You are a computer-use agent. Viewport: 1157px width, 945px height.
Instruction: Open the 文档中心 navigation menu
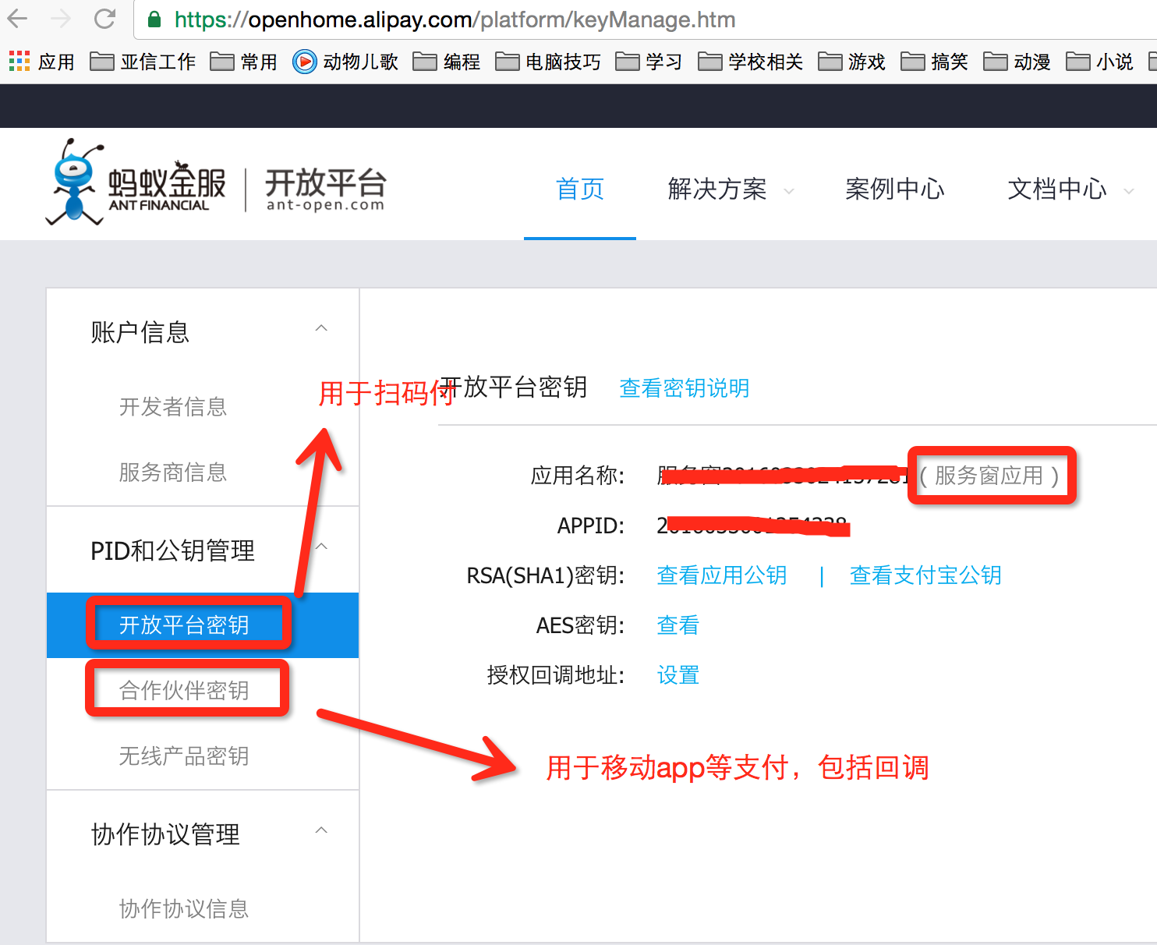point(1057,189)
